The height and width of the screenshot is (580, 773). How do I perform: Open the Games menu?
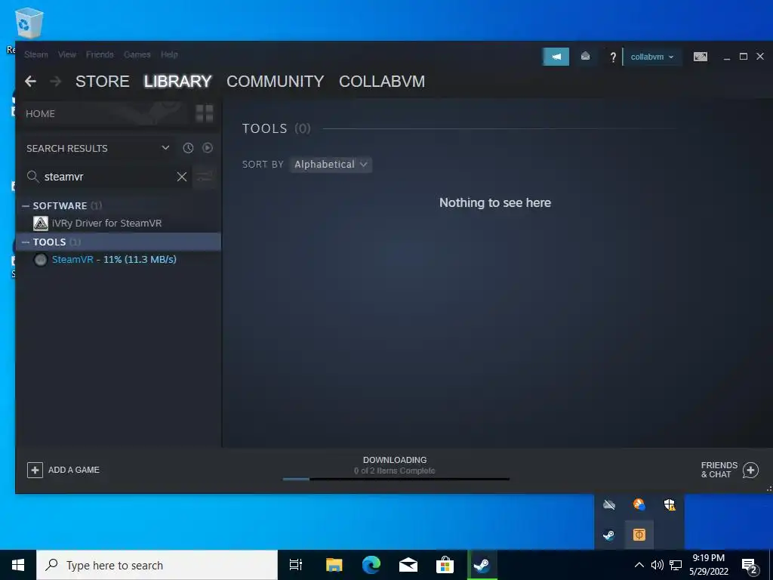(x=137, y=54)
